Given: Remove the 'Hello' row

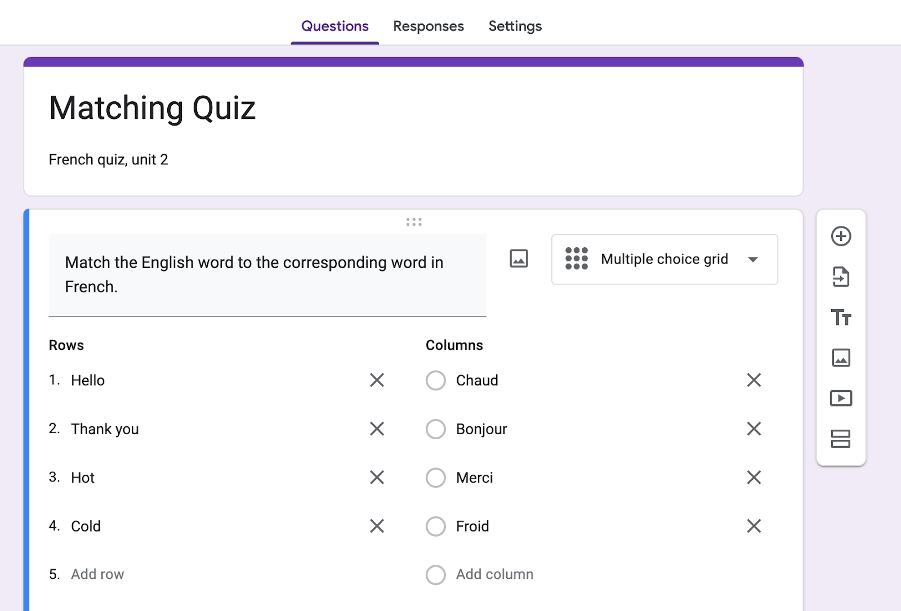Looking at the screenshot, I should [x=377, y=380].
